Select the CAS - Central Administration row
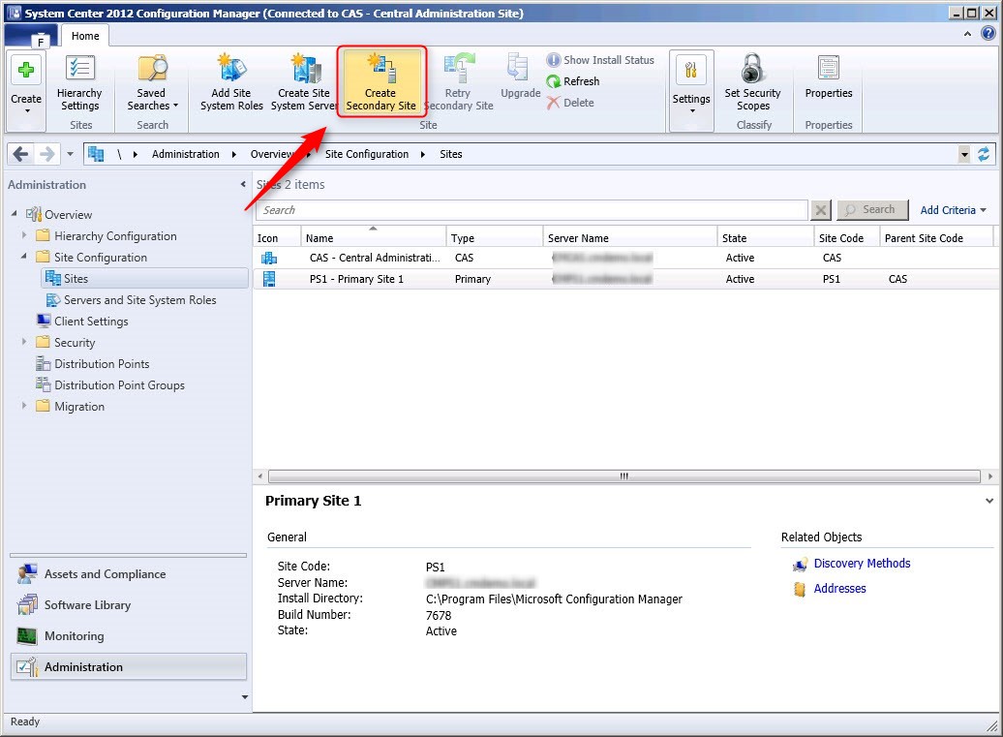 pos(627,258)
